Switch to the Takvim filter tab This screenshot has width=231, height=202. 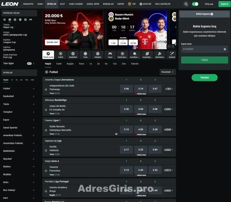tap(135, 64)
